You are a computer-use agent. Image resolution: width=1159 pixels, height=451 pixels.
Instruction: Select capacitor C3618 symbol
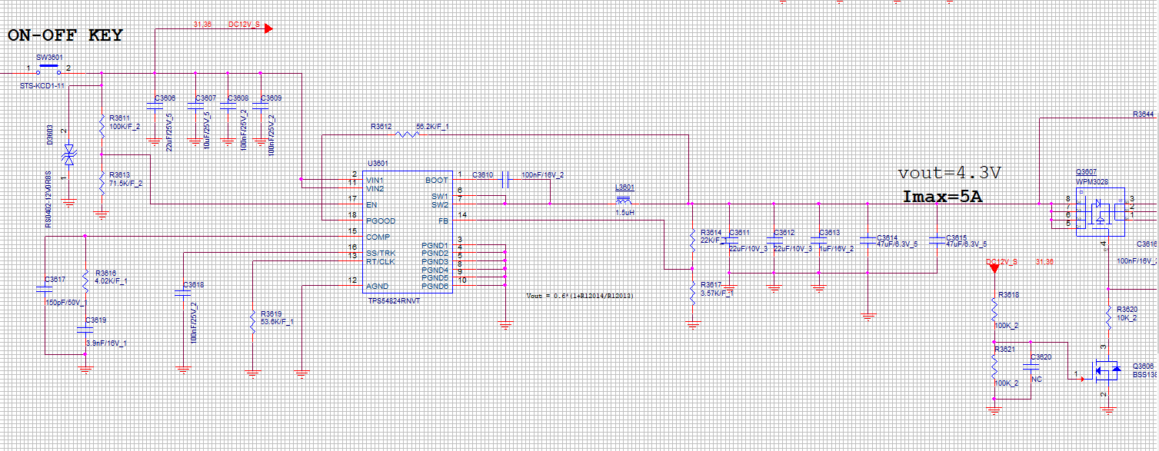tap(183, 293)
